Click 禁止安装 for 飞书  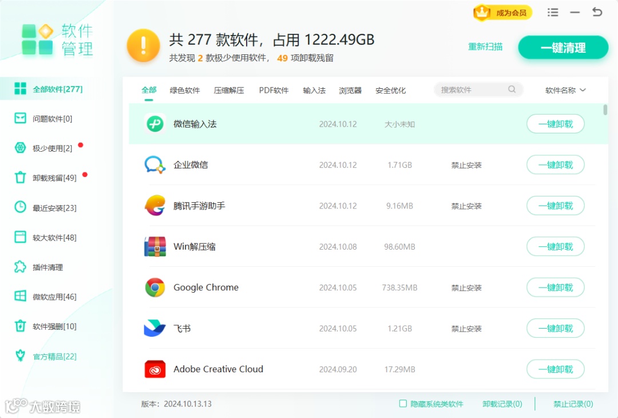(466, 329)
